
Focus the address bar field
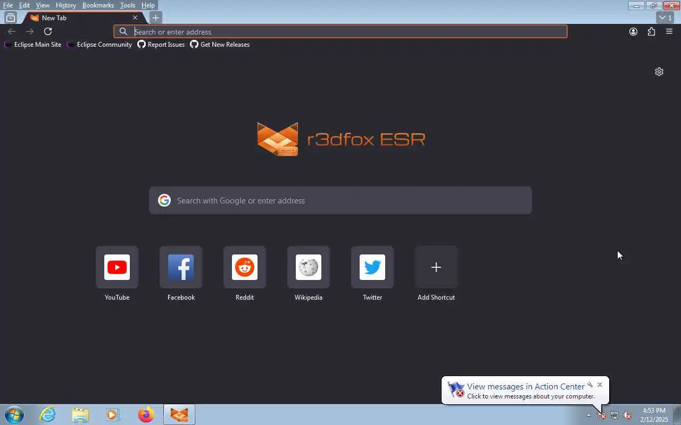click(340, 31)
